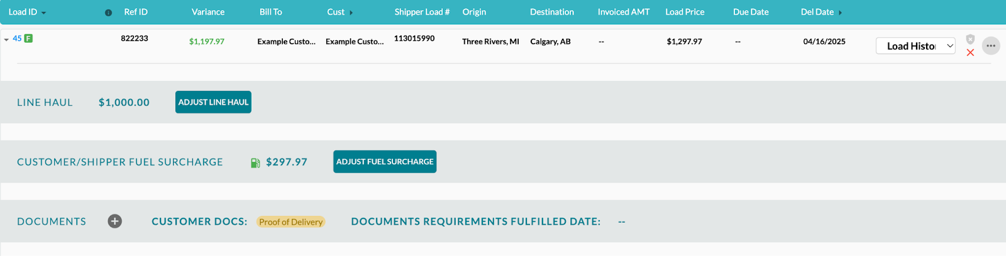
Task: Click the red X icon on load row
Action: click(970, 53)
